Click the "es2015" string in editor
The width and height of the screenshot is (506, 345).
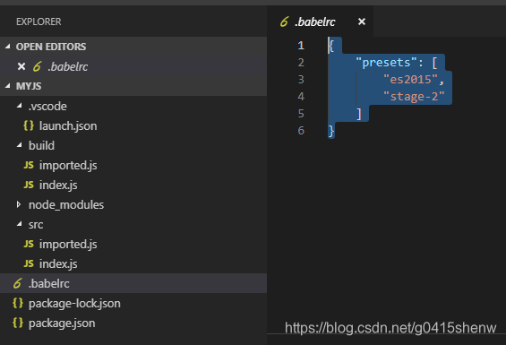pos(410,80)
